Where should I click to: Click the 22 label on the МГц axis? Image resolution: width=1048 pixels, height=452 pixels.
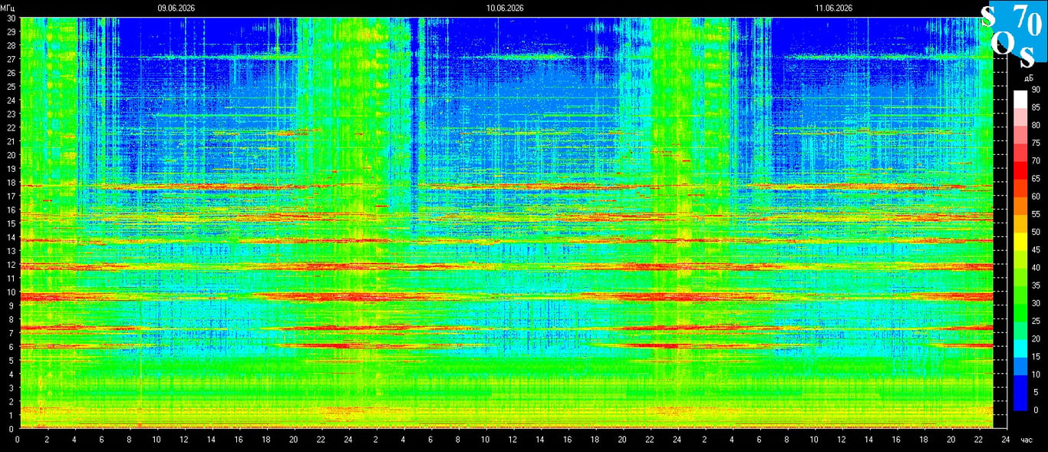10,127
